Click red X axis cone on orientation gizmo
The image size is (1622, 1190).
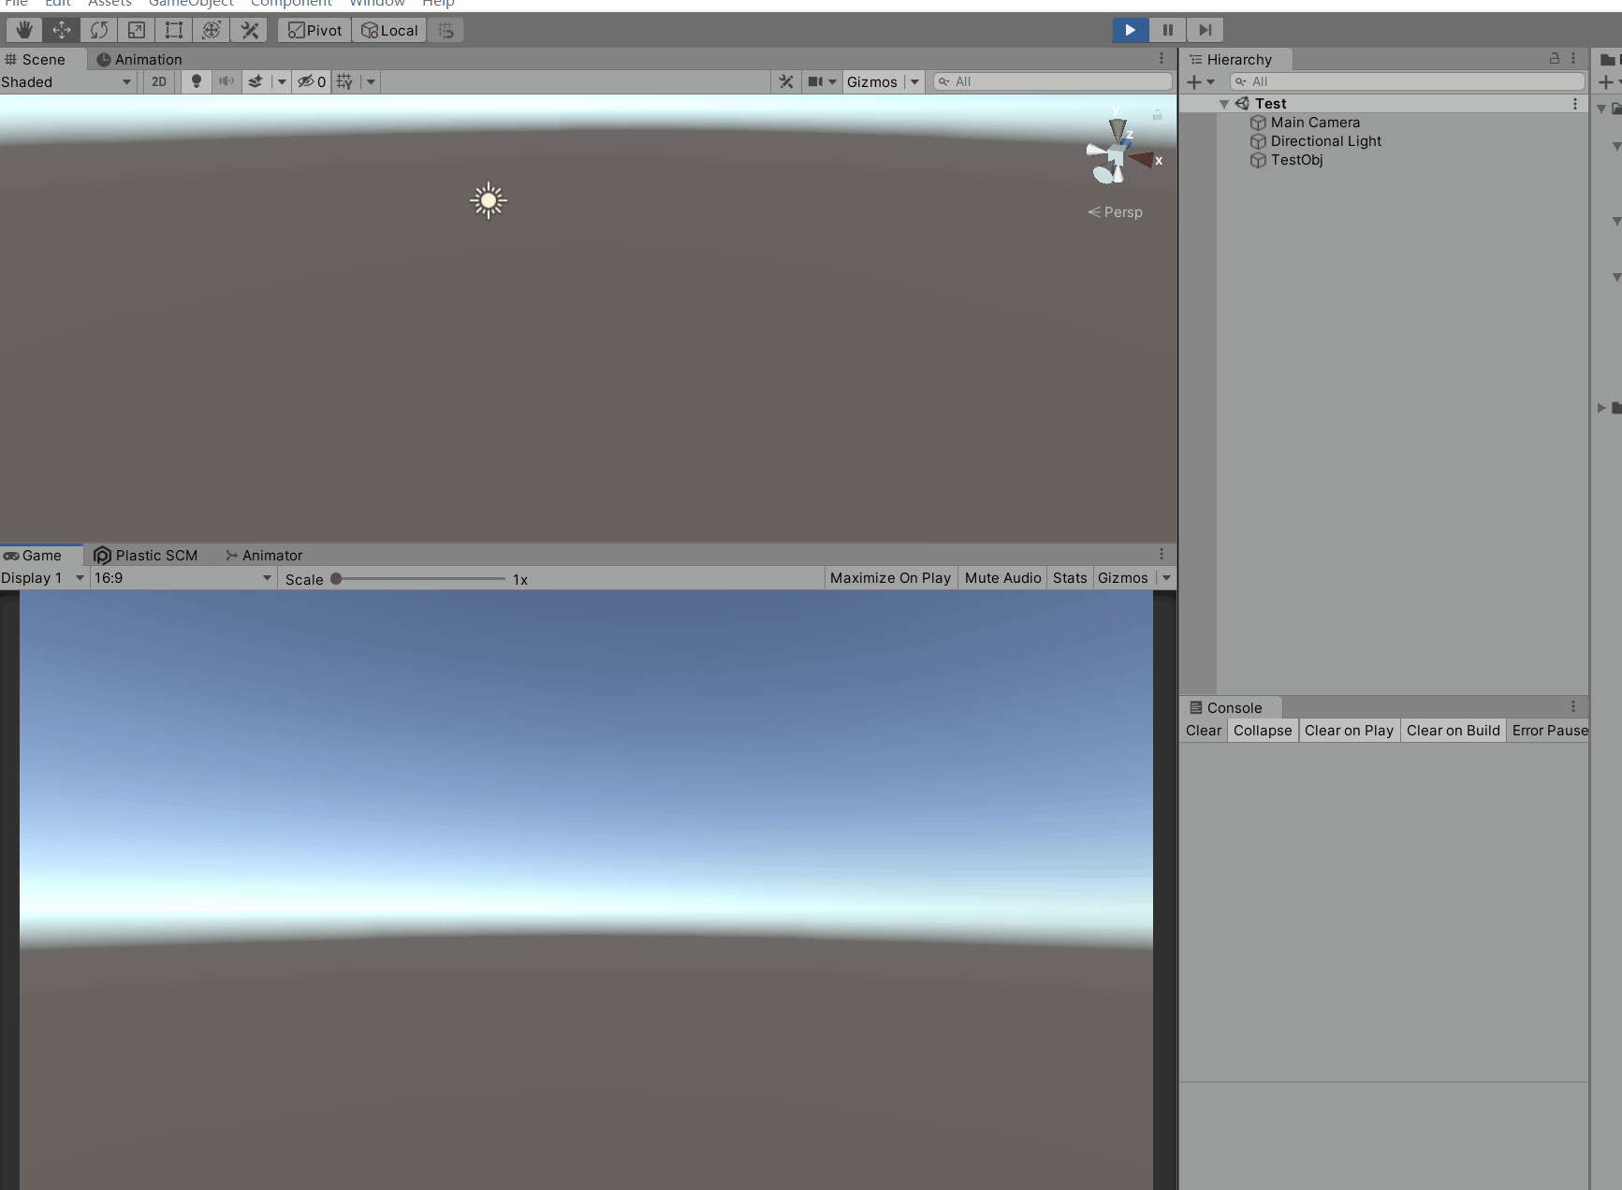1144,160
